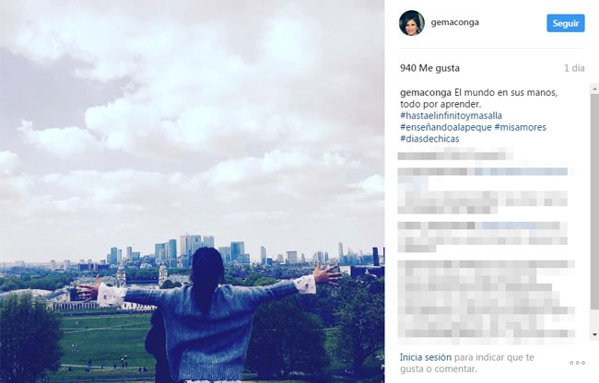Image resolution: width=599 pixels, height=383 pixels.
Task: Click the comments scrollbar thumb
Action: coord(594,203)
